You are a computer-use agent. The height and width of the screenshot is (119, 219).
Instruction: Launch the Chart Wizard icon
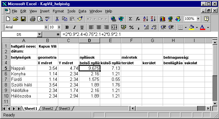163,19
